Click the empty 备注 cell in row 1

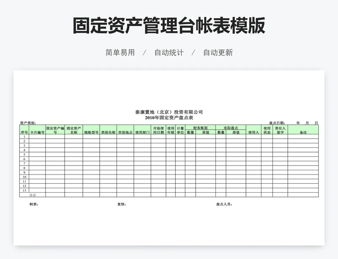(x=303, y=136)
